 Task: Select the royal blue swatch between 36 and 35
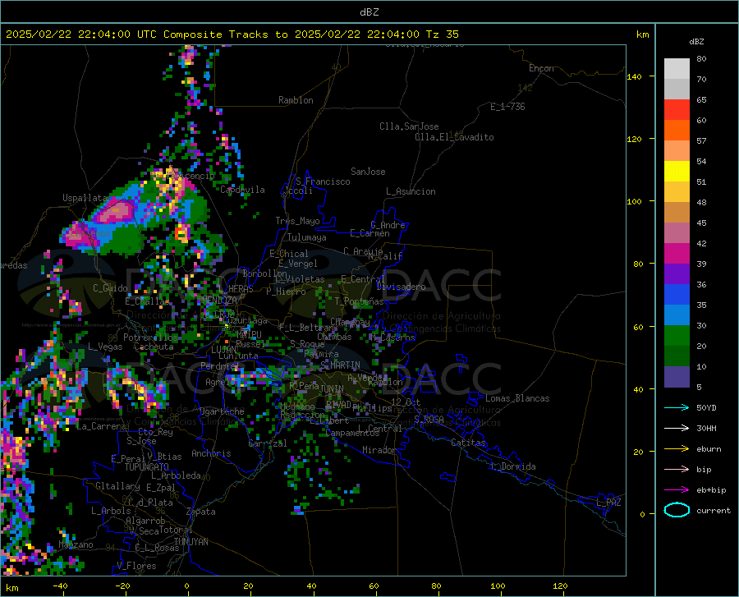coord(677,295)
